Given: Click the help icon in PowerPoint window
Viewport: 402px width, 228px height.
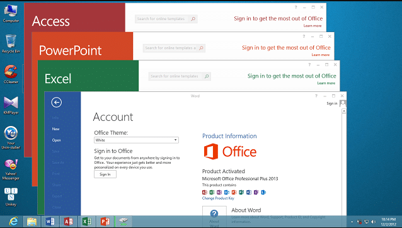Looking at the screenshot, I should click(304, 37).
